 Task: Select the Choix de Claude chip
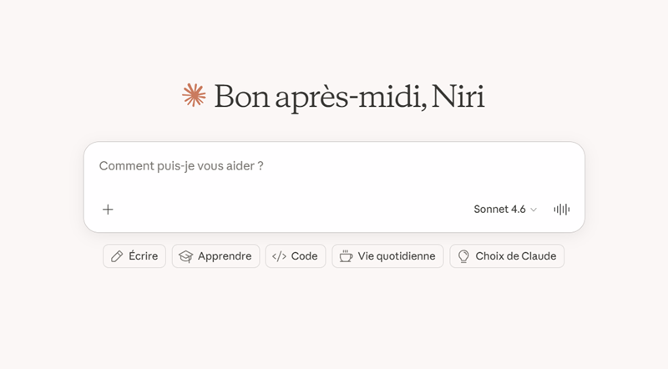507,256
